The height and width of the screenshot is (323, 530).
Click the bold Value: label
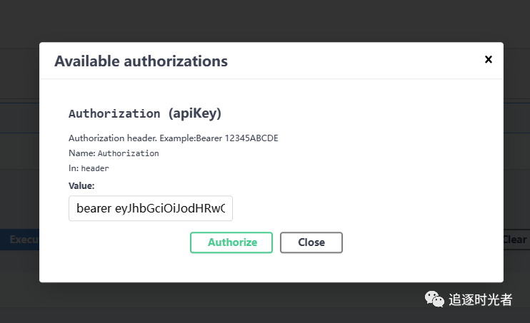pos(81,185)
